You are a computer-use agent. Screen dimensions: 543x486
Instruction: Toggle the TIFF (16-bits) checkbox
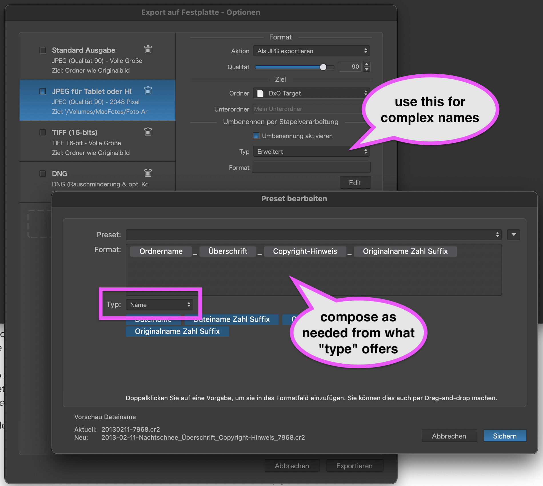(43, 133)
